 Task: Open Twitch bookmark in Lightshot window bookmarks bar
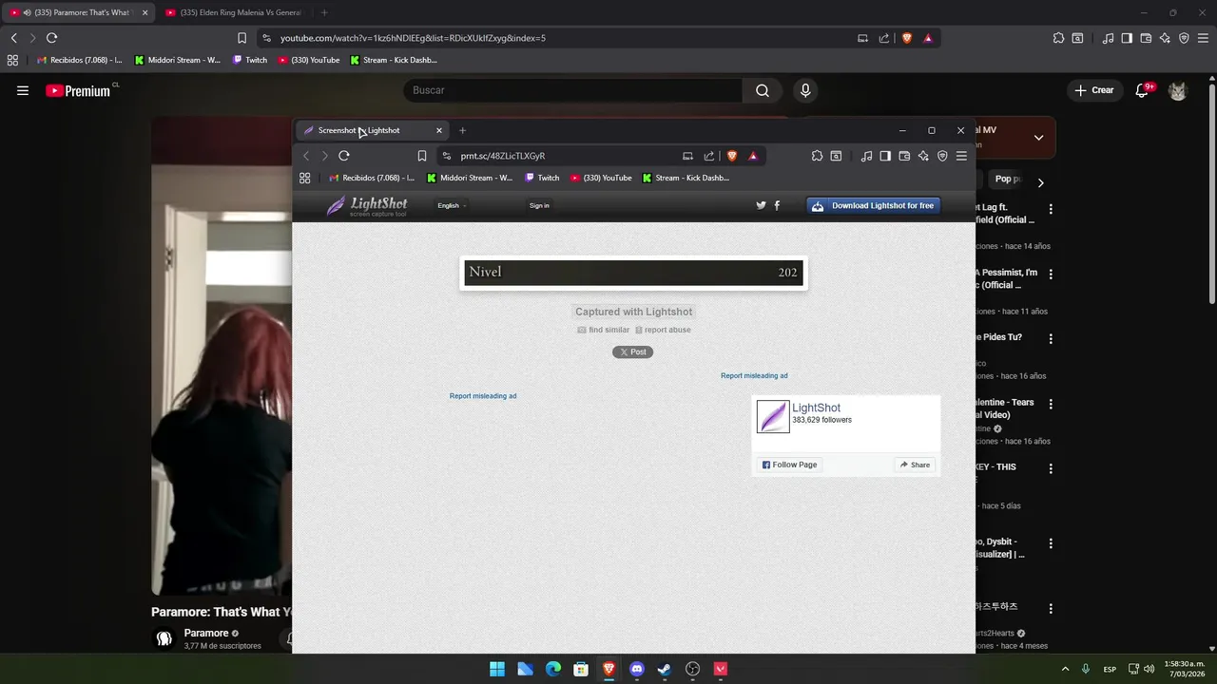[542, 178]
